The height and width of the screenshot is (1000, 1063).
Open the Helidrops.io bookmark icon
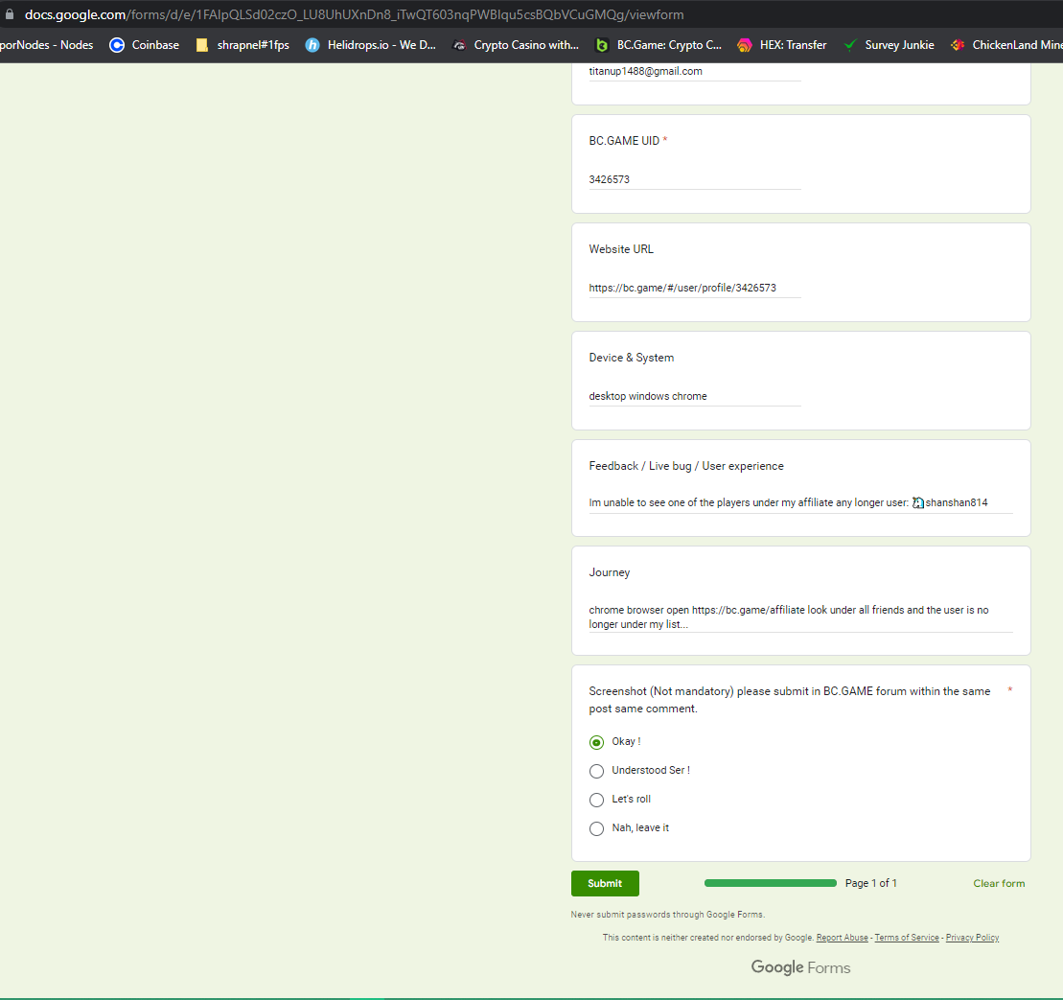pyautogui.click(x=312, y=45)
